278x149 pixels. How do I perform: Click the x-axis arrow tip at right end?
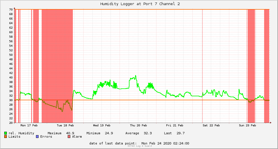(271, 123)
